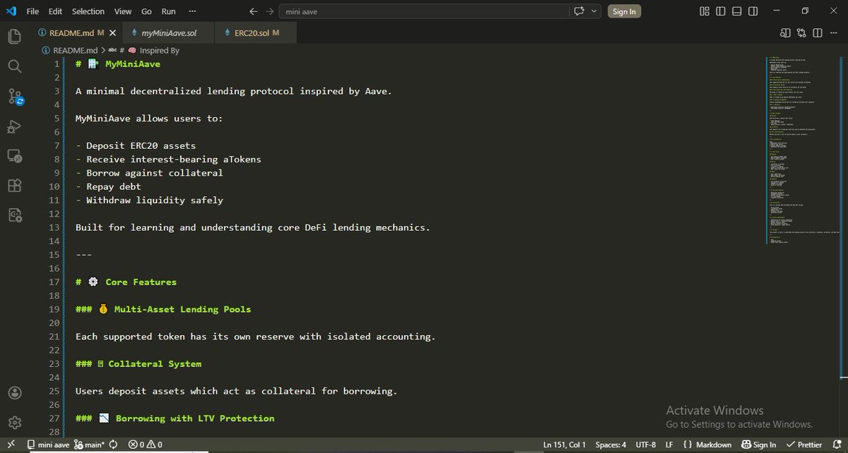The height and width of the screenshot is (453, 848).
Task: Switch to README.md tab
Action: click(x=76, y=32)
